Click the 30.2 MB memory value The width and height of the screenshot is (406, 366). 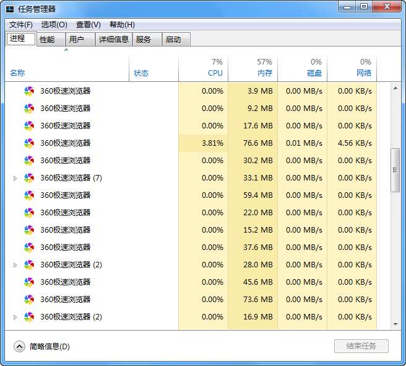(x=258, y=161)
